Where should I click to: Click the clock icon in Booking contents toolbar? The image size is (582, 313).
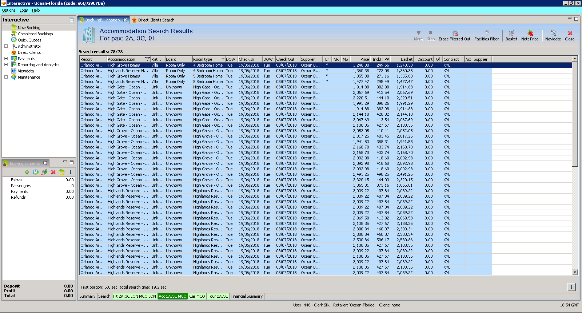[35, 172]
